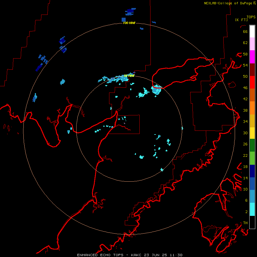The image size is (257, 257).
Task: Click the dark orange legend segment
Action: pos(252,95)
